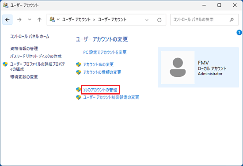Click the window title bar users icon

(6, 5)
